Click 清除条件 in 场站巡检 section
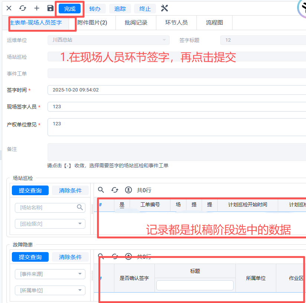 click(x=70, y=190)
